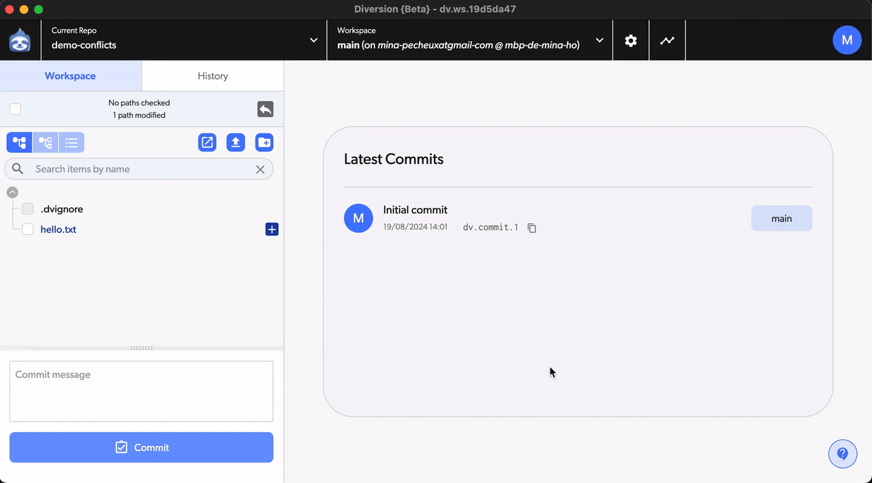Screen dimensions: 872x483
Task: Click the Latest Commits heading
Action: tap(394, 159)
